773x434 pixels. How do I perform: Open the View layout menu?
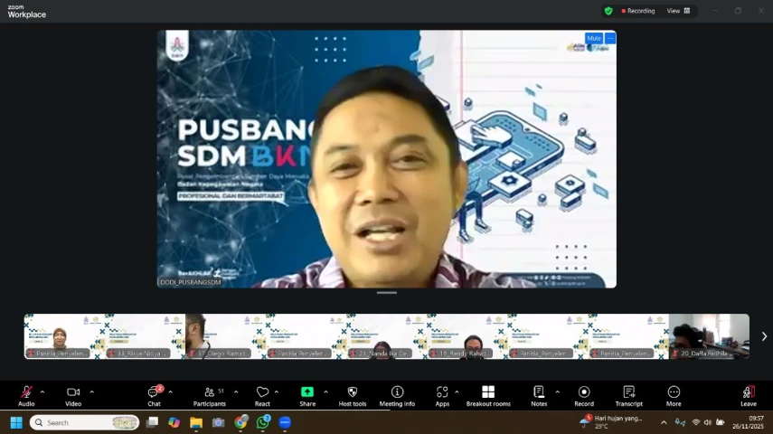pos(679,11)
